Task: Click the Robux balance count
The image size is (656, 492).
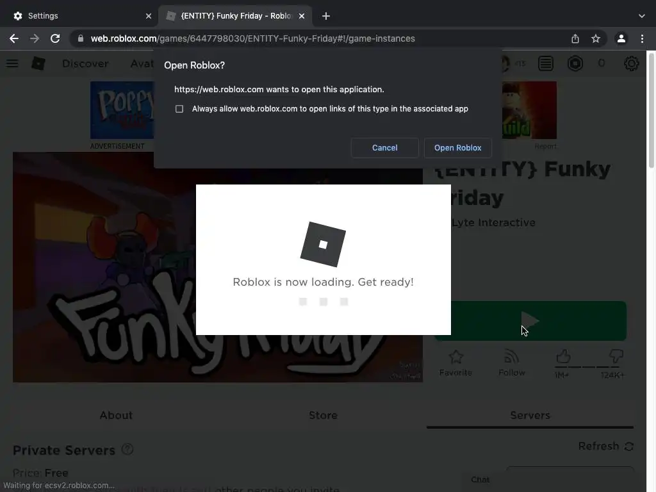Action: 601,63
